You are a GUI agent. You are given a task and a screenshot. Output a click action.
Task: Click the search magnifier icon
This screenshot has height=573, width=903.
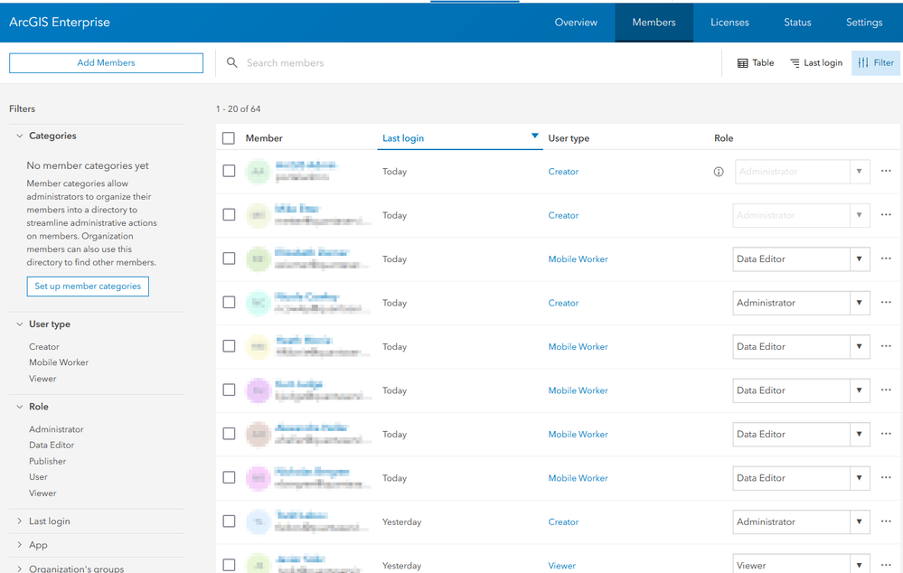point(232,62)
